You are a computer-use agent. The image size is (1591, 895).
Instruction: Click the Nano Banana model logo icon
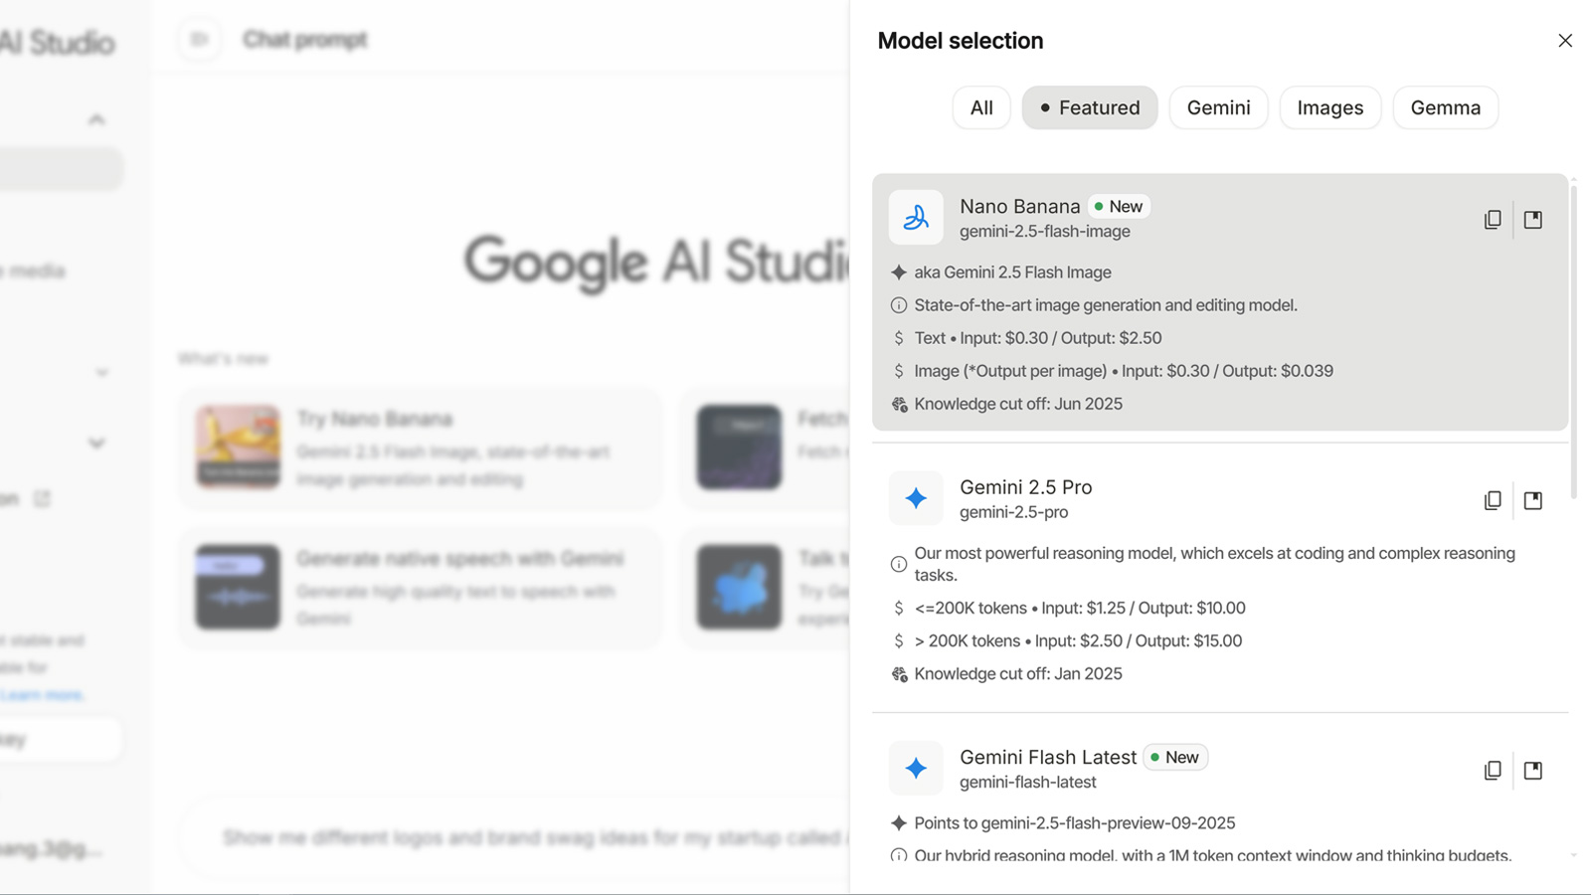[916, 218]
